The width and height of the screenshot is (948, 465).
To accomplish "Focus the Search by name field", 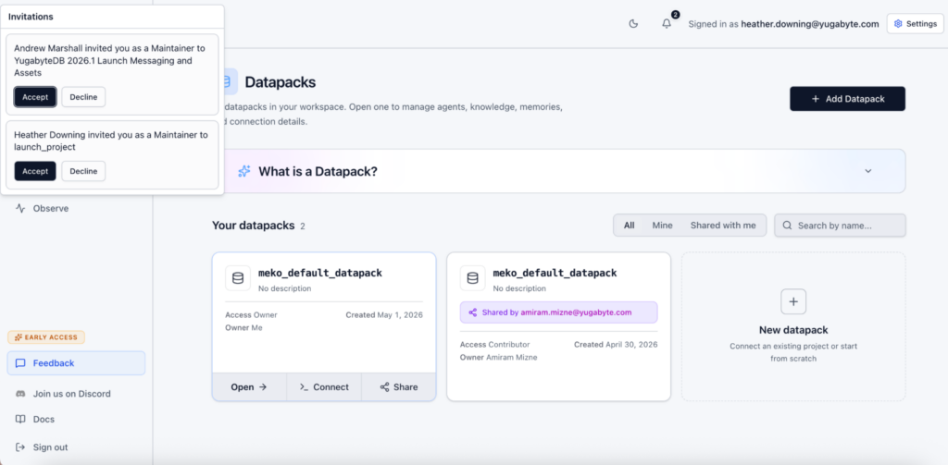I will point(840,226).
